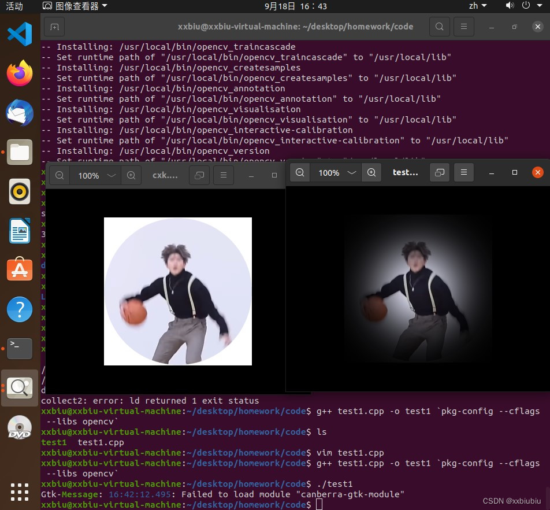Select Image Viewer icon in dock
The height and width of the screenshot is (510, 550).
(20, 387)
